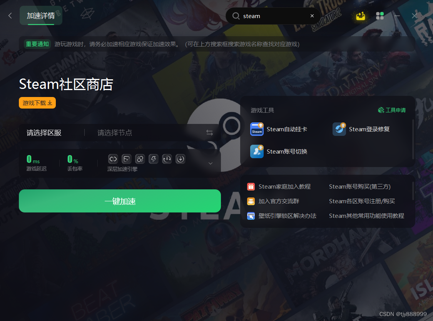Open the 壁纸引擎锁区解决办法 link
Viewport: 433px width, 321px height.
click(x=288, y=216)
